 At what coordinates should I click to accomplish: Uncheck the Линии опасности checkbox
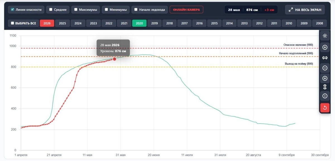(x=13, y=9)
